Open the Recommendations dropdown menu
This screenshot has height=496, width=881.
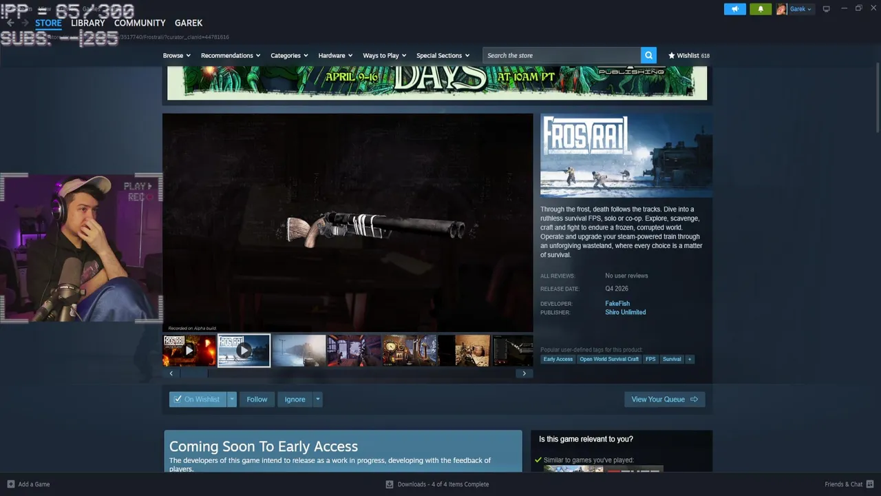point(231,55)
